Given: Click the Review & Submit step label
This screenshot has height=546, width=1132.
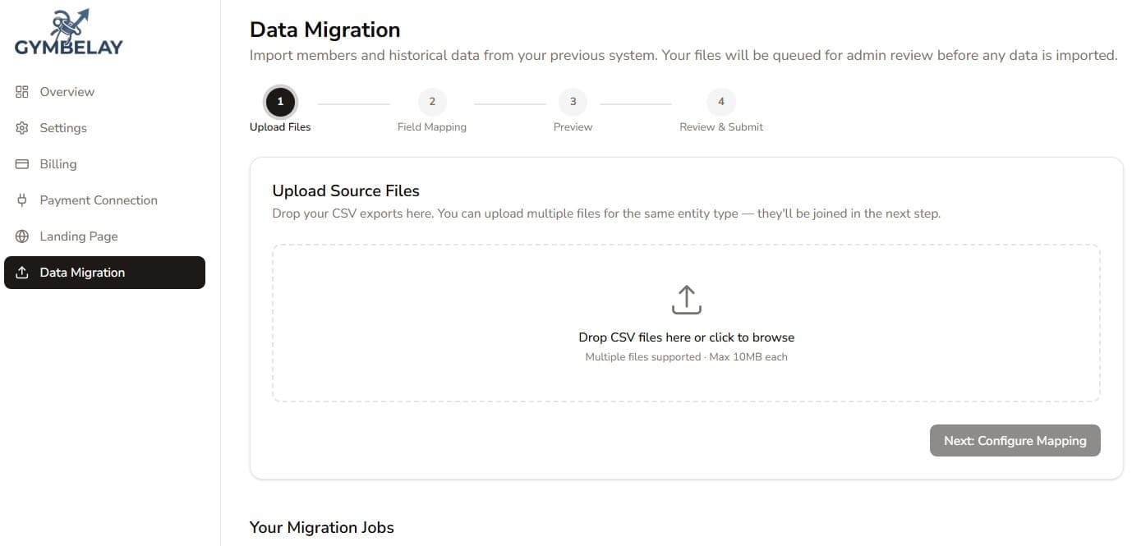Looking at the screenshot, I should pos(721,127).
